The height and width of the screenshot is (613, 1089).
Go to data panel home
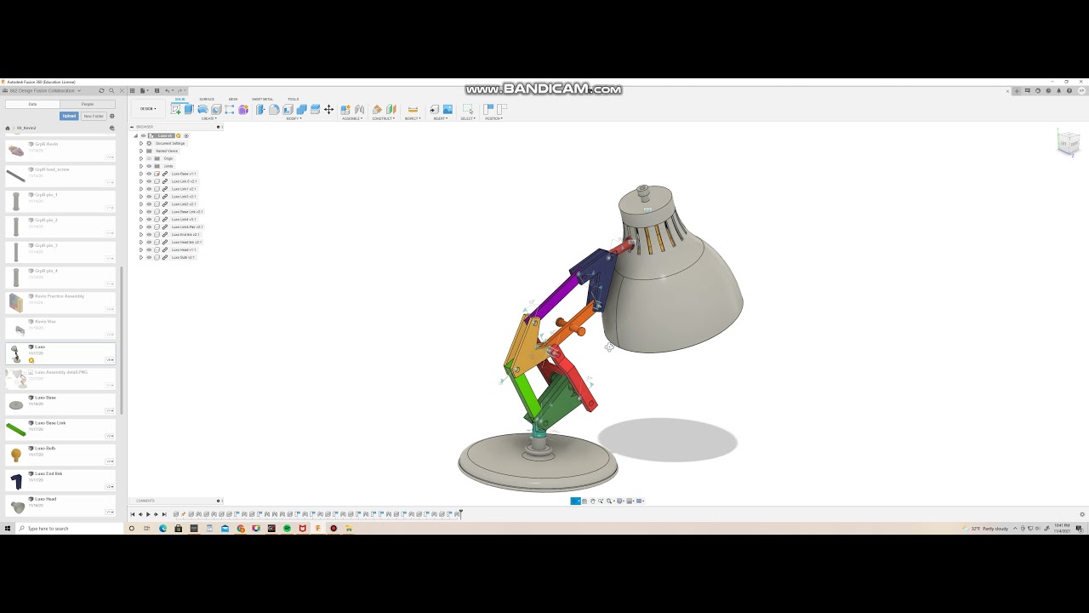[x=8, y=128]
